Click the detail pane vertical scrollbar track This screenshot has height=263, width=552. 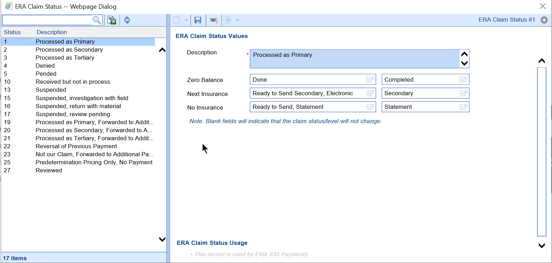pos(542,152)
